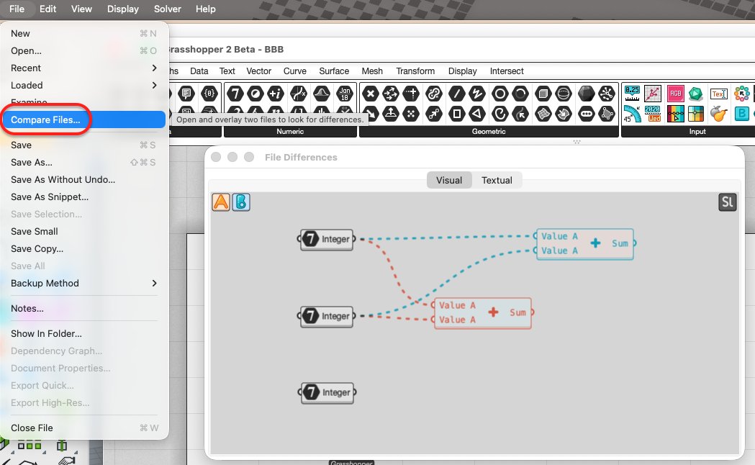Click the Input panel label
This screenshot has width=755, height=465.
(697, 132)
